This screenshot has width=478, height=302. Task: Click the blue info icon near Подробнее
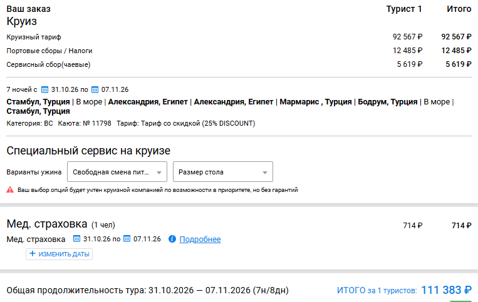tap(172, 239)
